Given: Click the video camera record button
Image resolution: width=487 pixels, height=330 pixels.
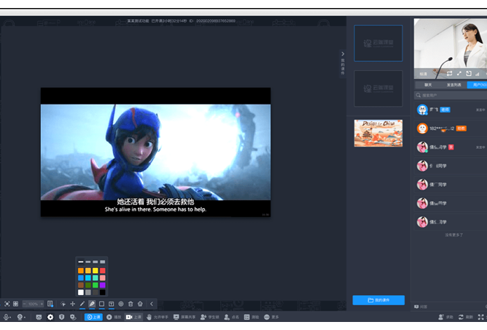Looking at the screenshot, I should point(133,317).
